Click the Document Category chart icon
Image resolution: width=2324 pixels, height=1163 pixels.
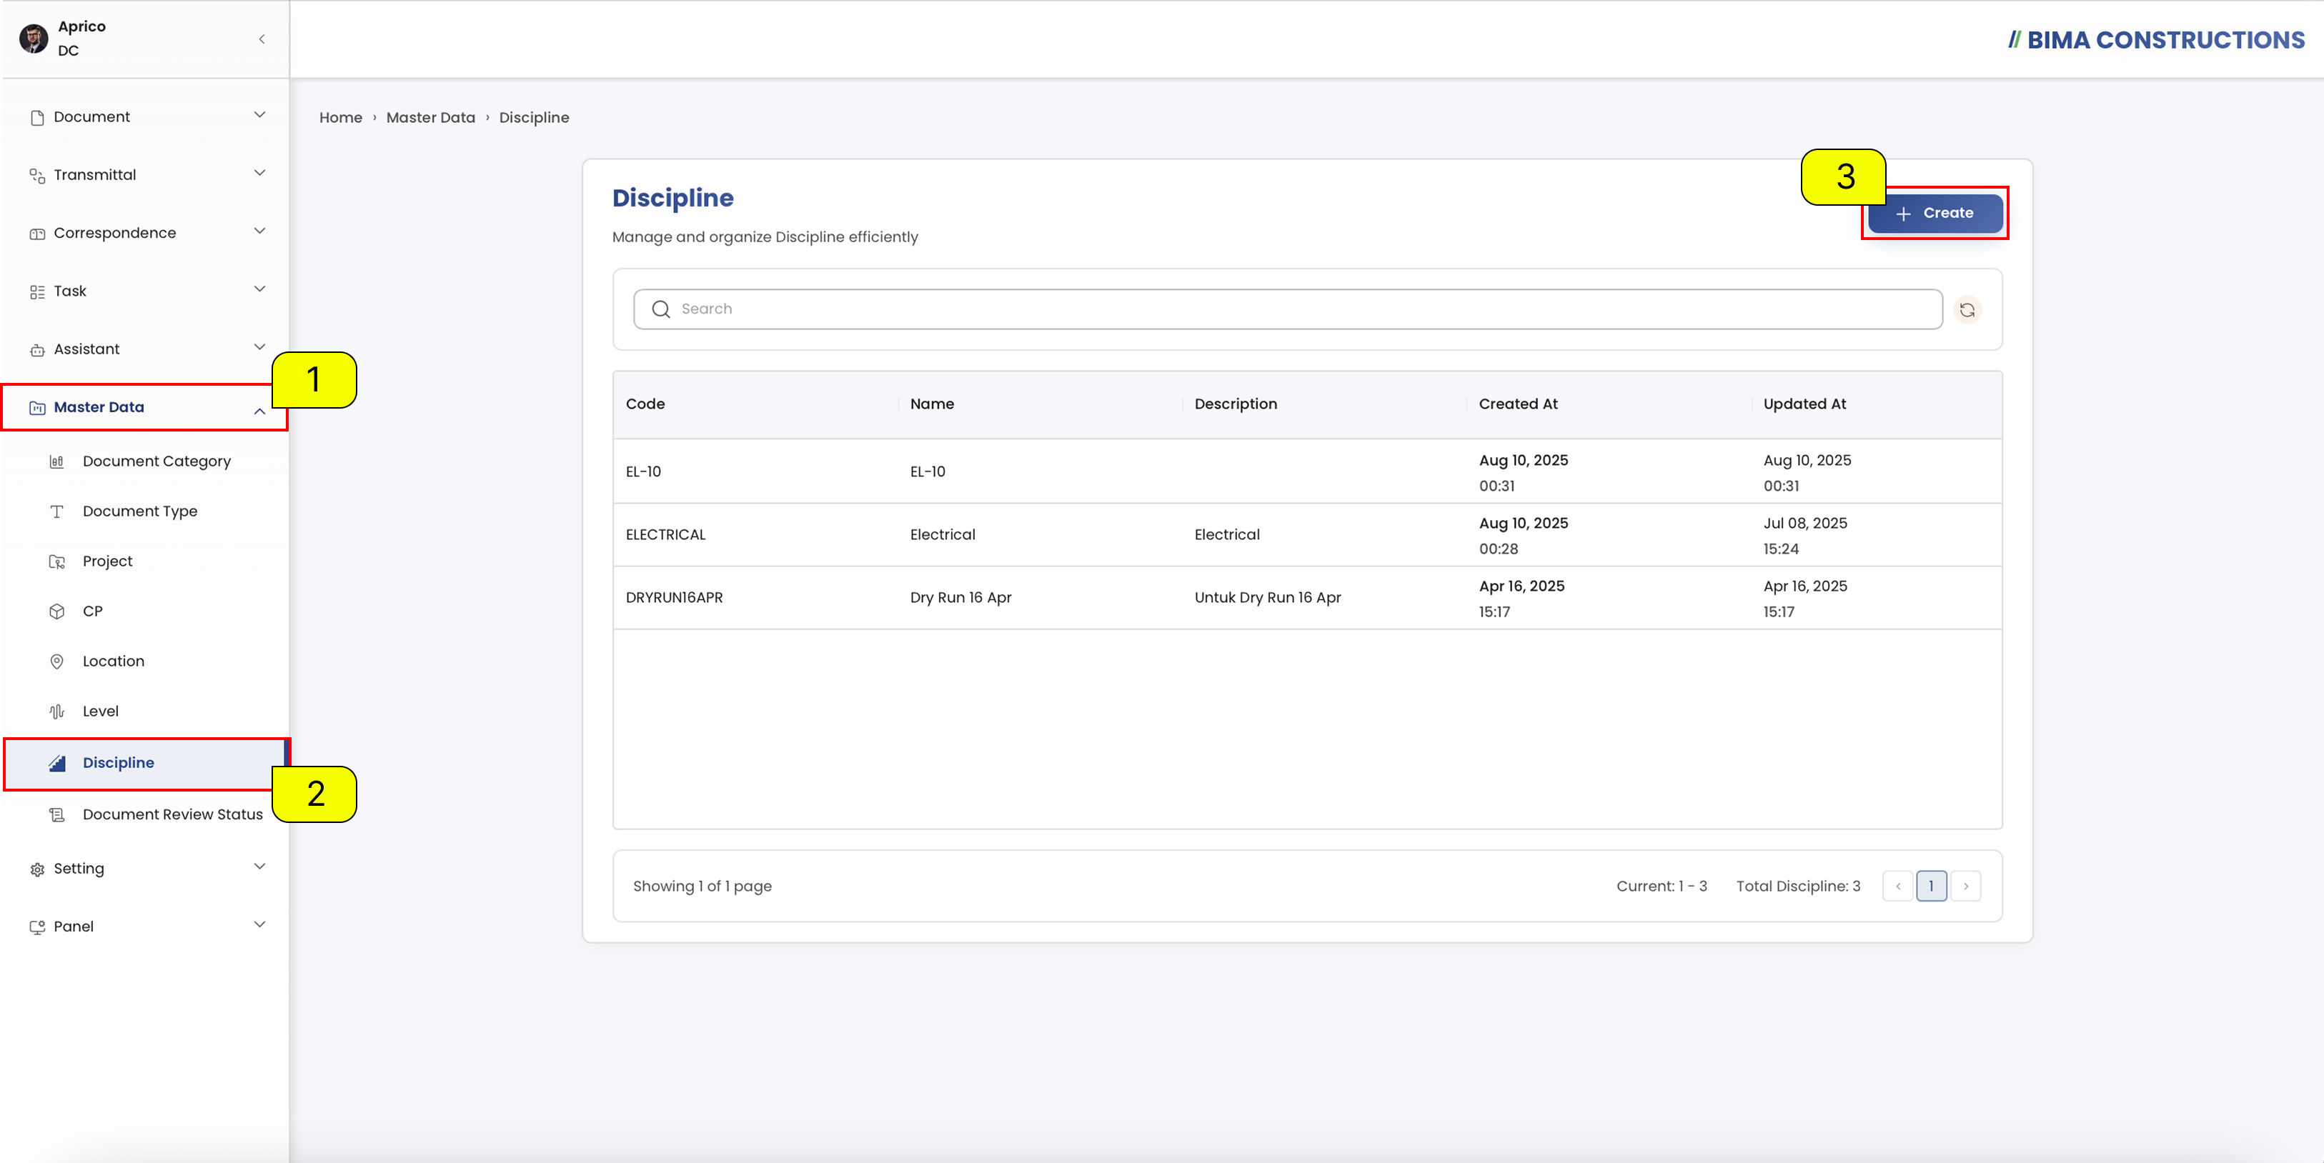tap(57, 461)
